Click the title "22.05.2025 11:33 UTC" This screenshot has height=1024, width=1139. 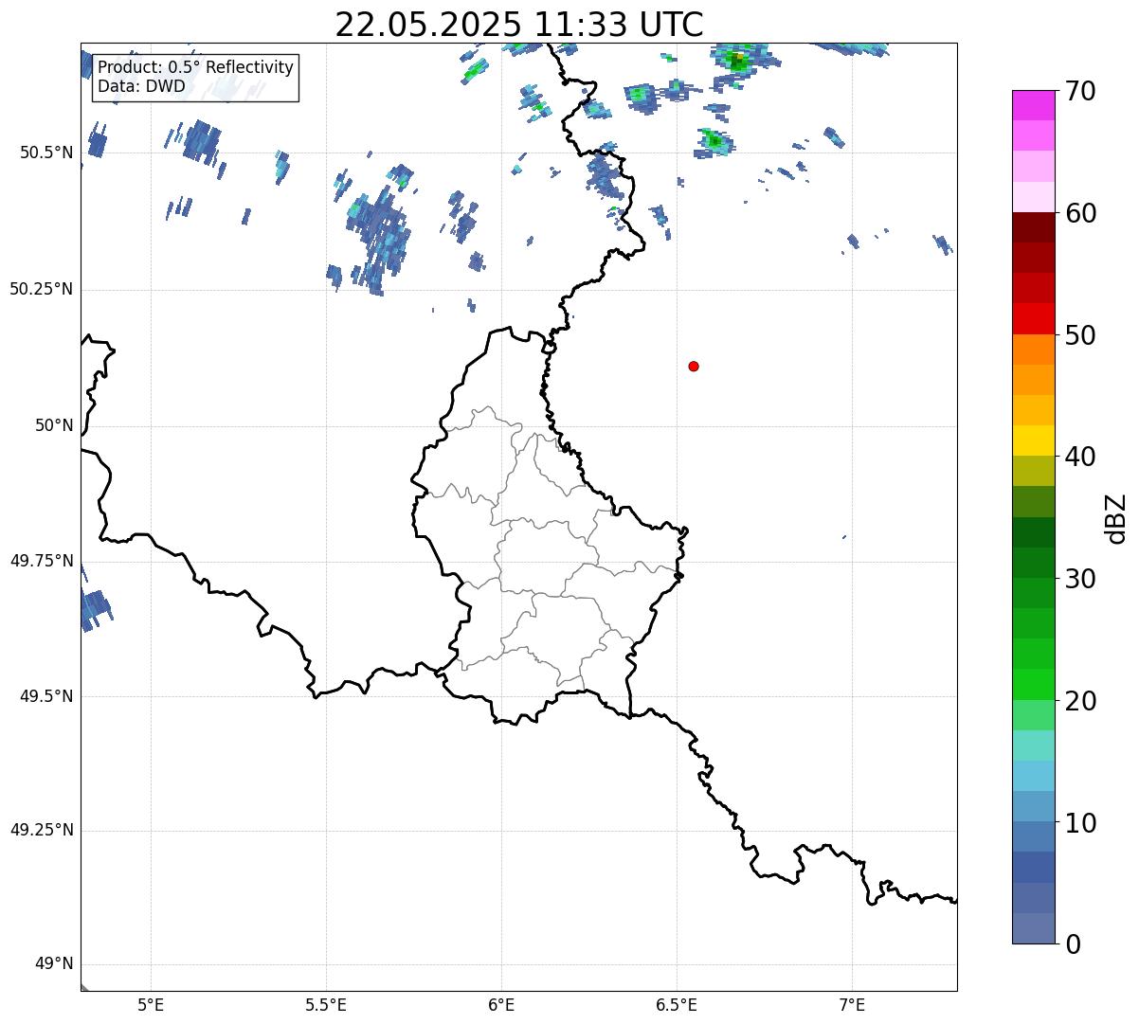tap(519, 25)
